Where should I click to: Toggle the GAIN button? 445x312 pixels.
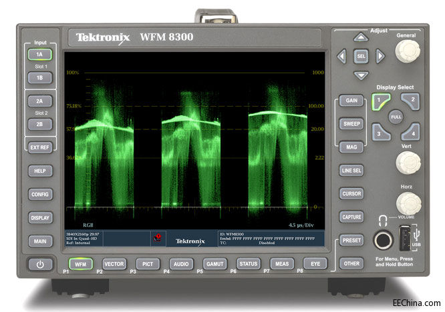[x=351, y=101]
